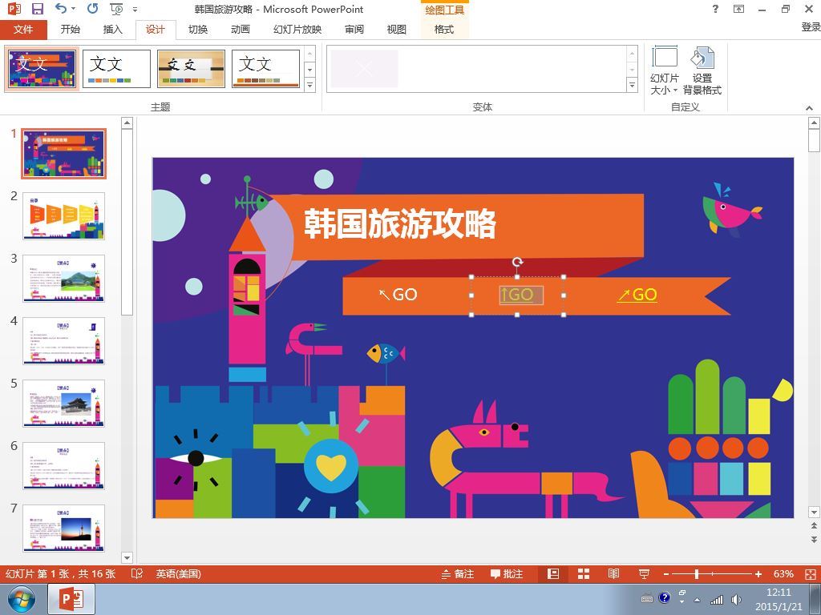821x615 pixels.
Task: Click the Redo/Repeat icon
Action: [92, 9]
